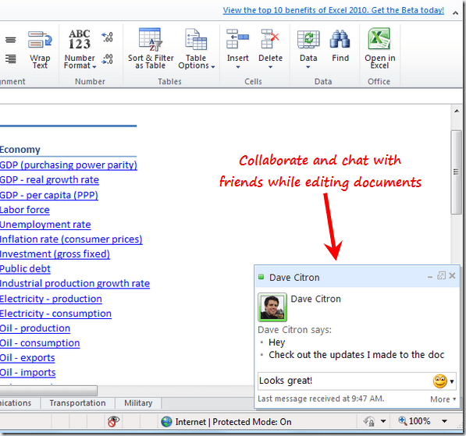
Task: Open GDP (purchasing power parity) link
Action: (69, 165)
